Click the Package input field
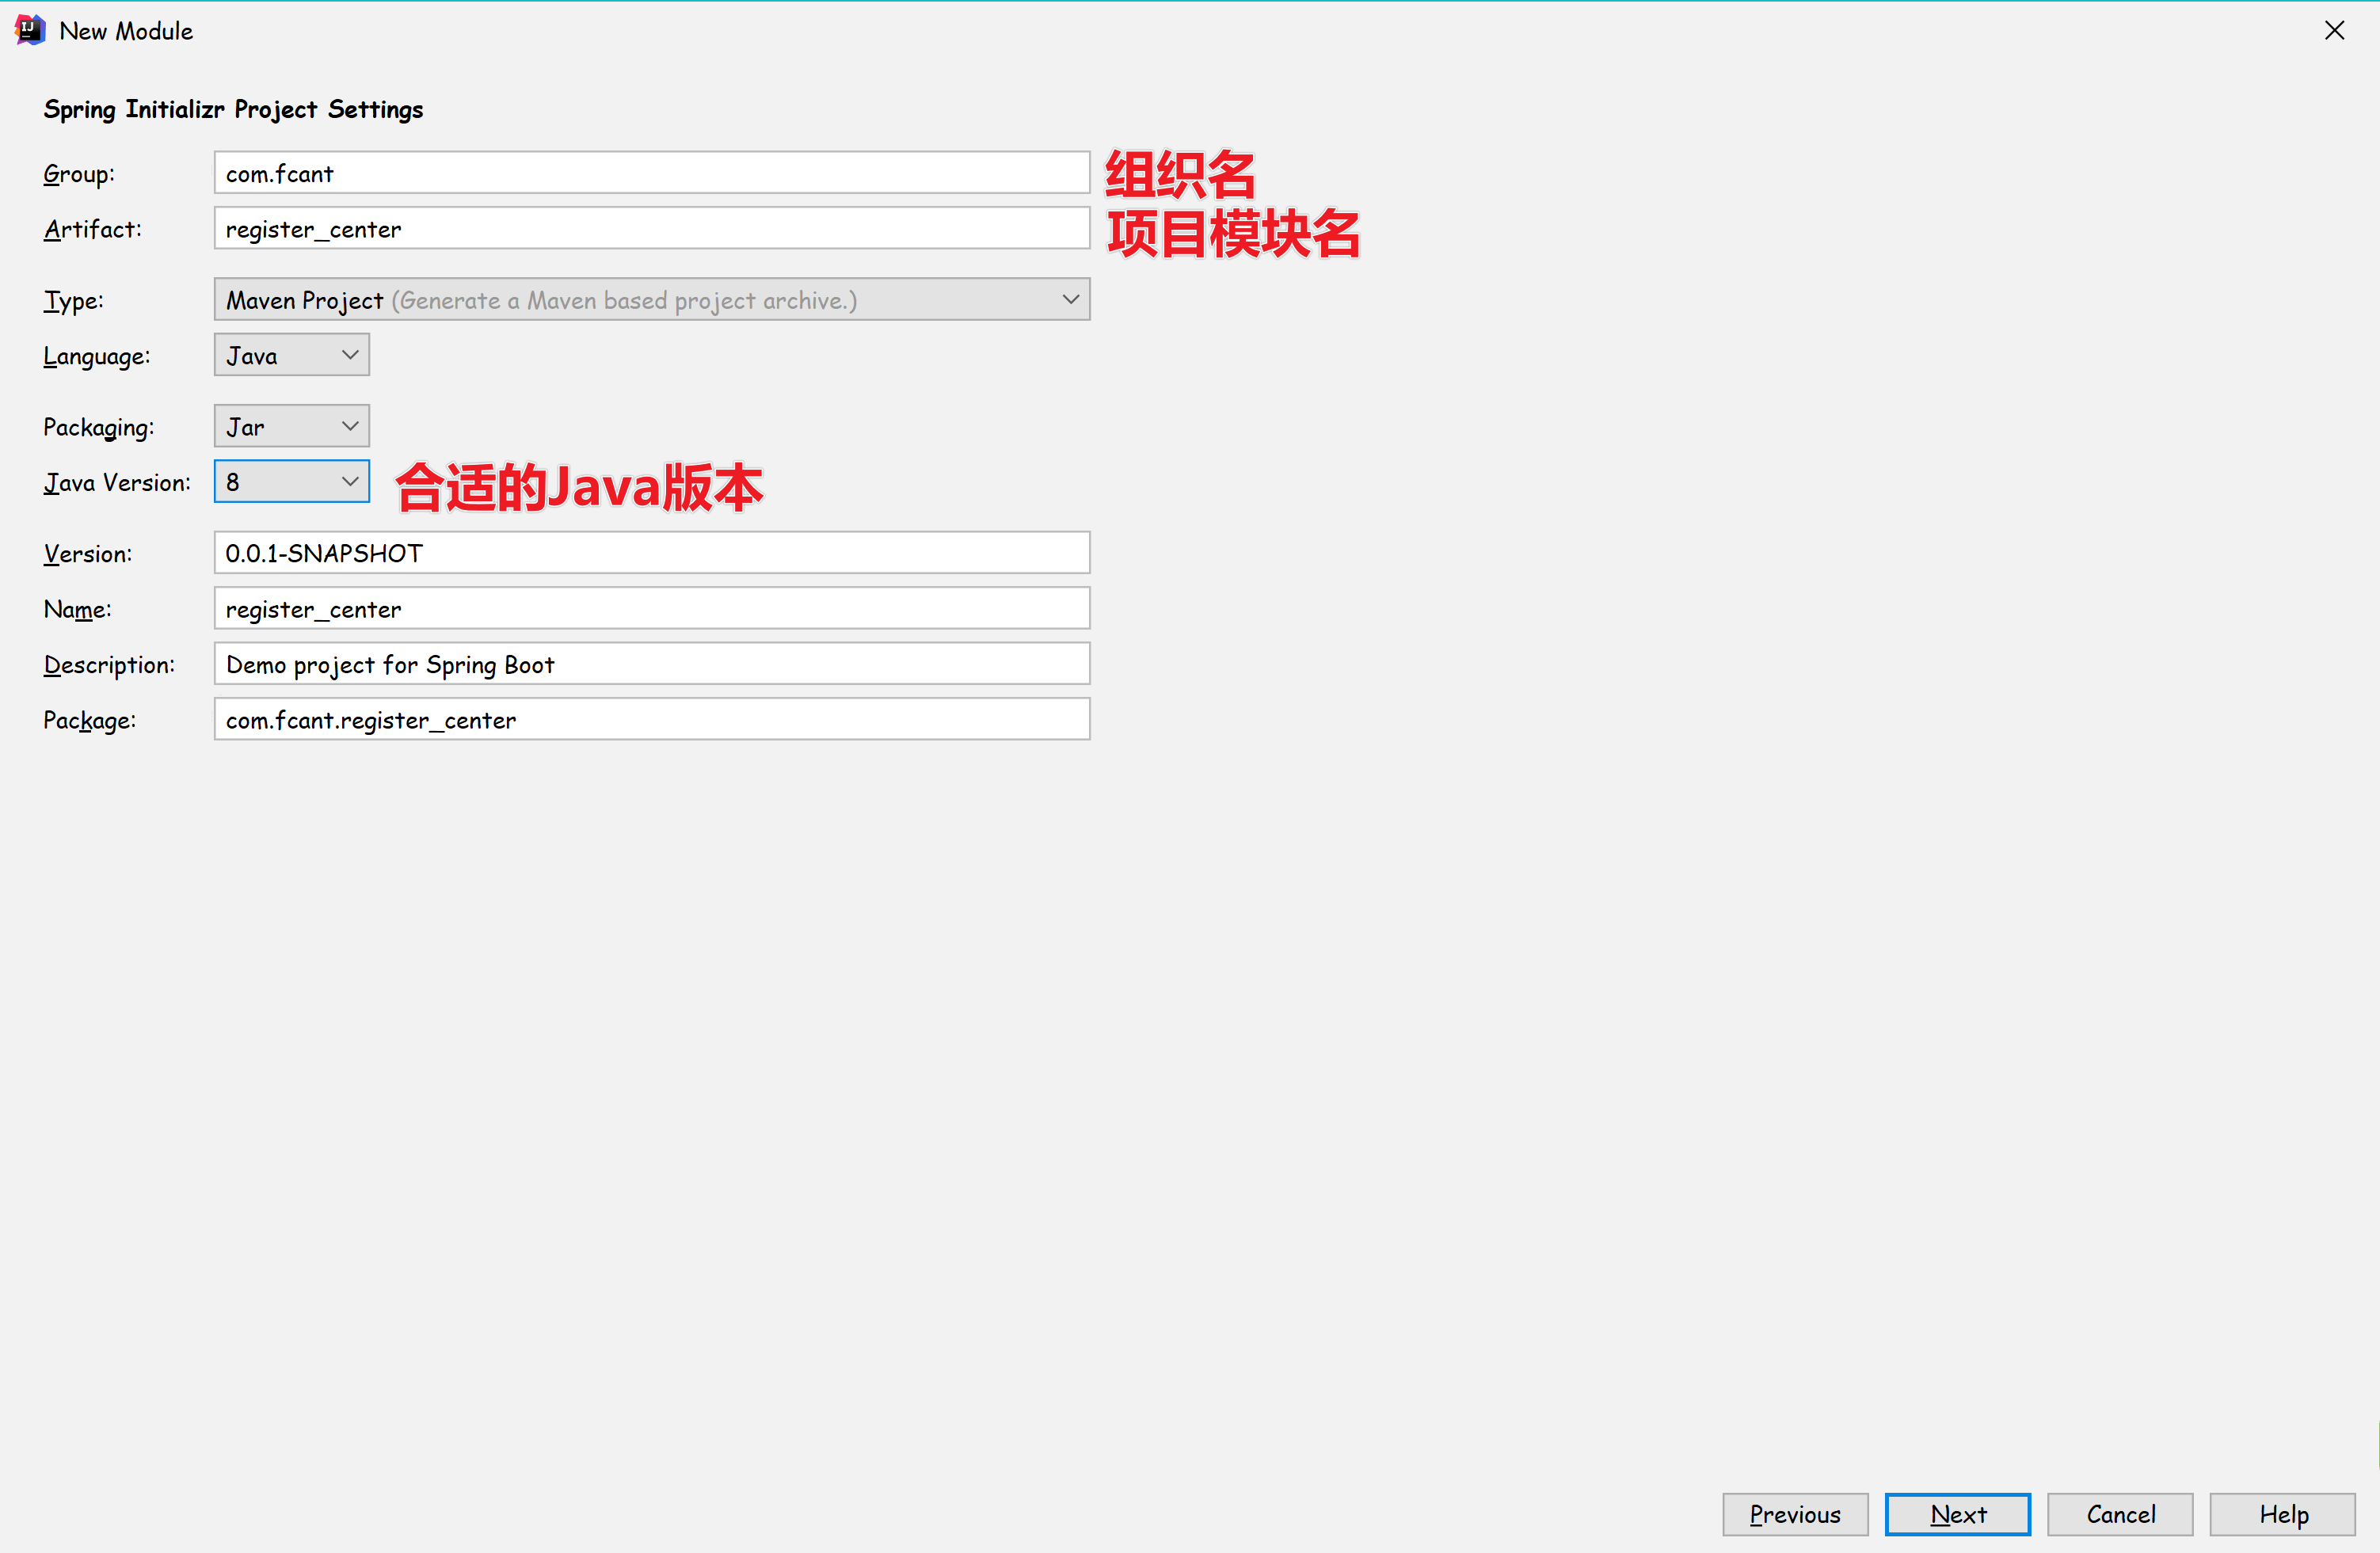 point(650,720)
